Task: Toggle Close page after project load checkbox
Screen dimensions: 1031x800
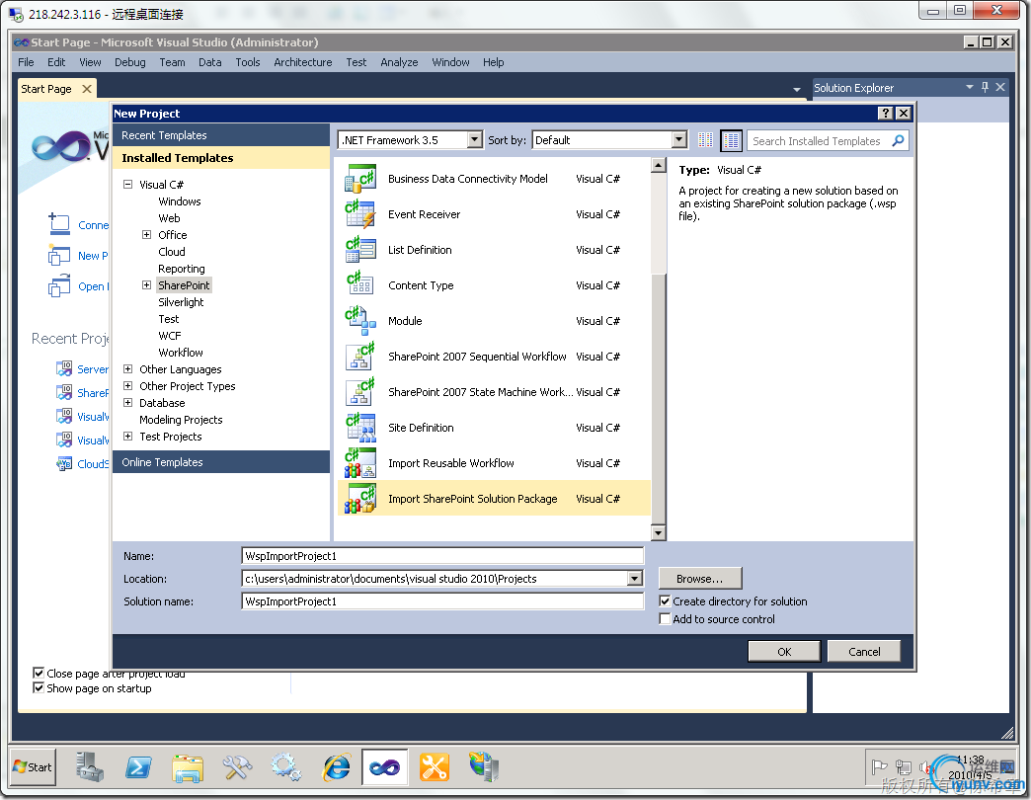Action: pyautogui.click(x=39, y=674)
